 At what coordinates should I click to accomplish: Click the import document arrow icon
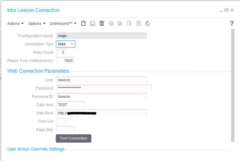pos(111,23)
